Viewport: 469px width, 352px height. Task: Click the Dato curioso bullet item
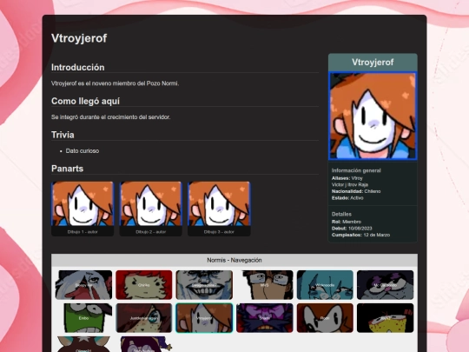pos(83,151)
